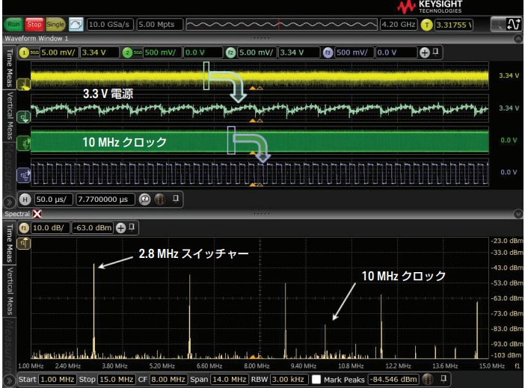Click the spectral add function plus icon
Viewport: 525px width, 388px height.
[120, 227]
